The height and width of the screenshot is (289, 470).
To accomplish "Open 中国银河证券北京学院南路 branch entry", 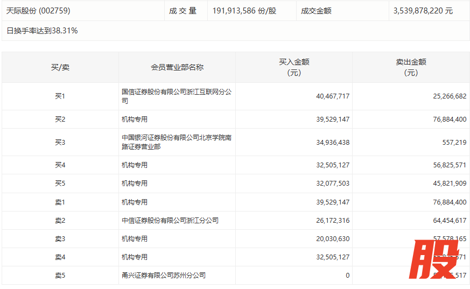I will (x=177, y=142).
